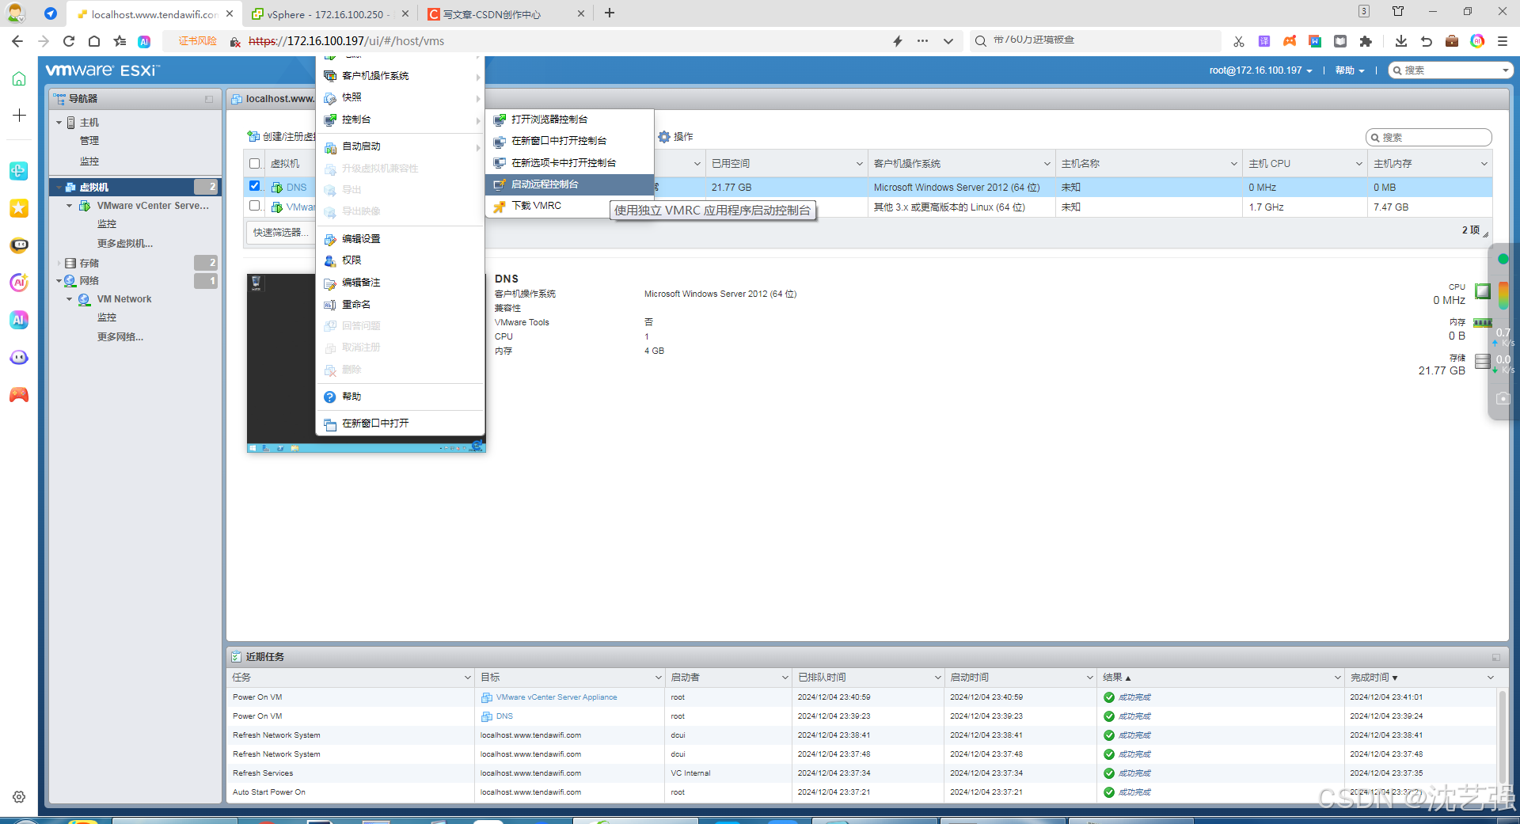Click the 编辑备注 note icon
The height and width of the screenshot is (824, 1520).
point(330,283)
